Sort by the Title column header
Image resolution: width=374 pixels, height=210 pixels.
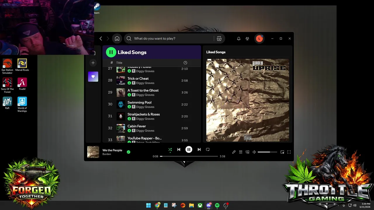pyautogui.click(x=119, y=63)
